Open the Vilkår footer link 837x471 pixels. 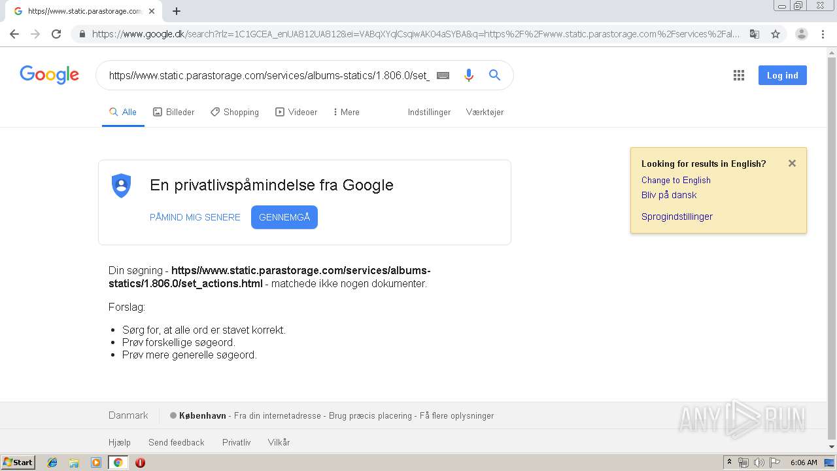click(279, 442)
